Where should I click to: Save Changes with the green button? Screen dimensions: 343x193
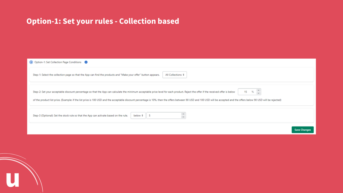[303, 130]
